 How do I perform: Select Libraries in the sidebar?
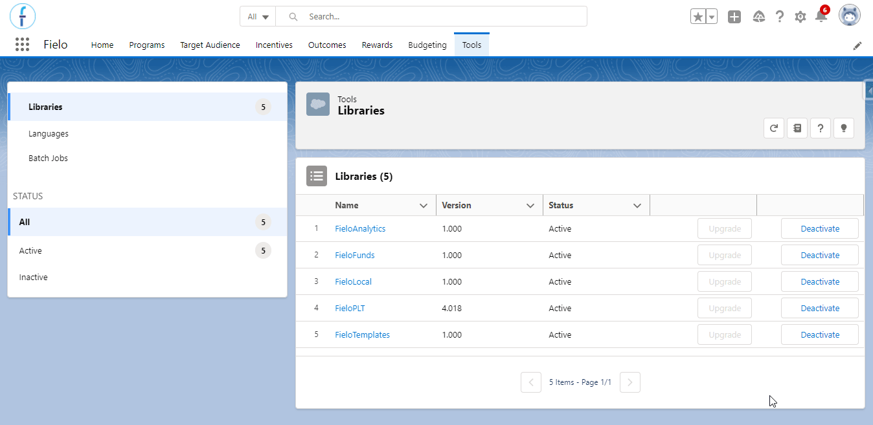[x=148, y=107]
